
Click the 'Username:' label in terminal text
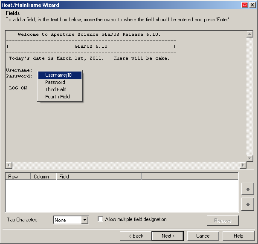(19, 70)
